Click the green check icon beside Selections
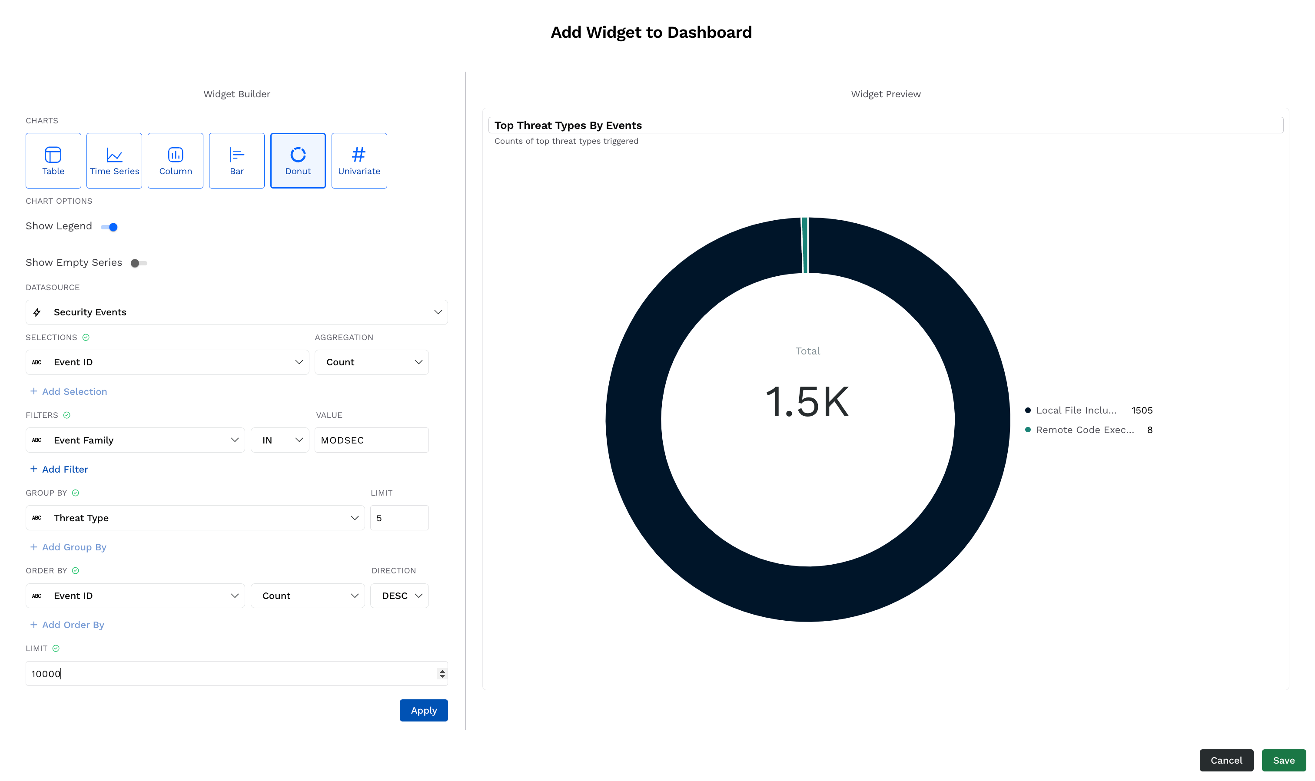 [86, 338]
